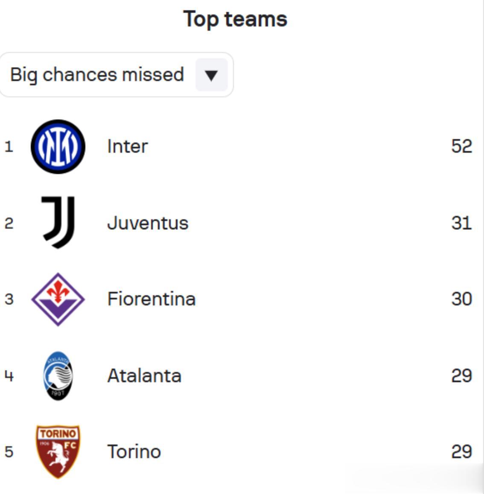The width and height of the screenshot is (484, 494).
Task: Click the Juventus club logo
Action: coord(58,222)
